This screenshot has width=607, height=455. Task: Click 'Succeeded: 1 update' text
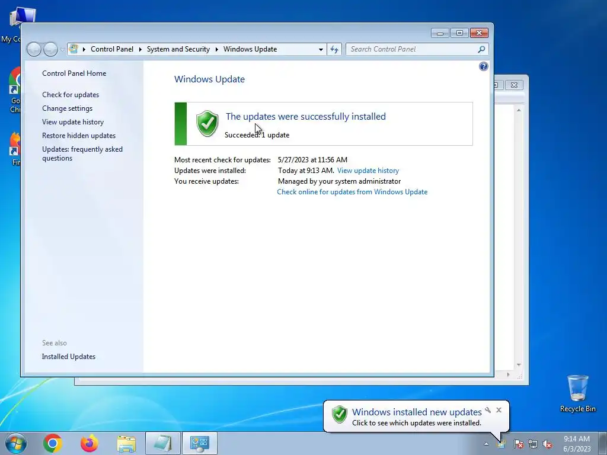(x=257, y=135)
